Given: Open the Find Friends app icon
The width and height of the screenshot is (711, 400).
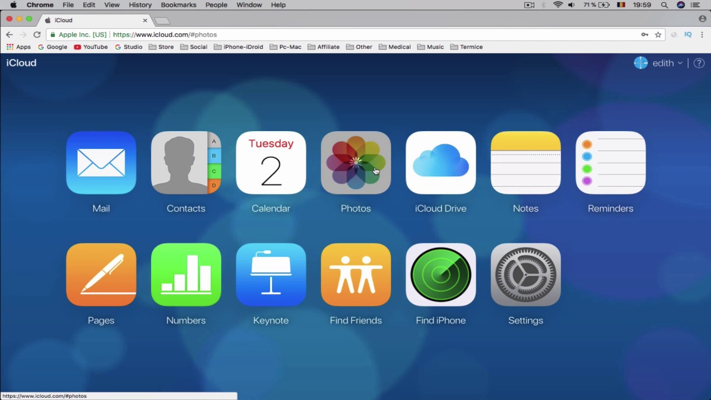Looking at the screenshot, I should (x=356, y=274).
